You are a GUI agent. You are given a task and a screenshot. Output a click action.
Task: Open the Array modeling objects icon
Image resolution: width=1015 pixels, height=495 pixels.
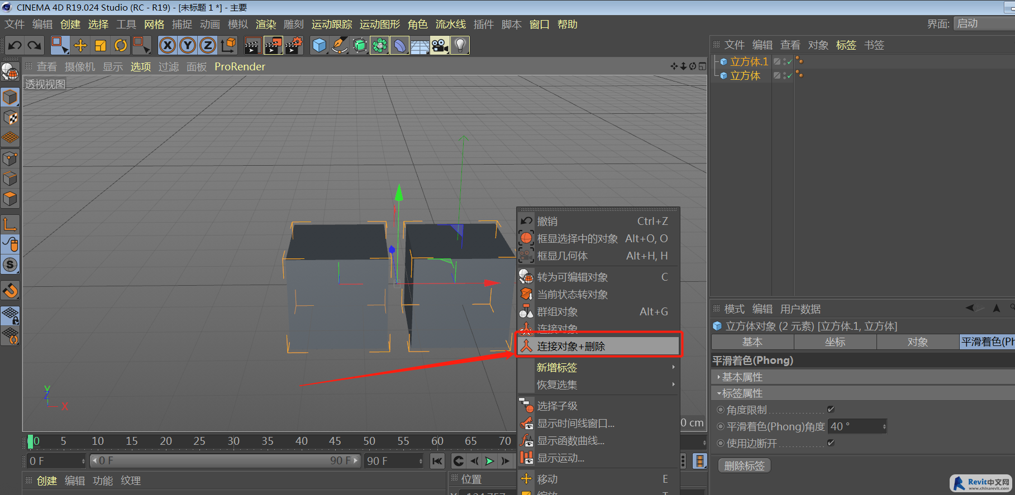point(380,45)
